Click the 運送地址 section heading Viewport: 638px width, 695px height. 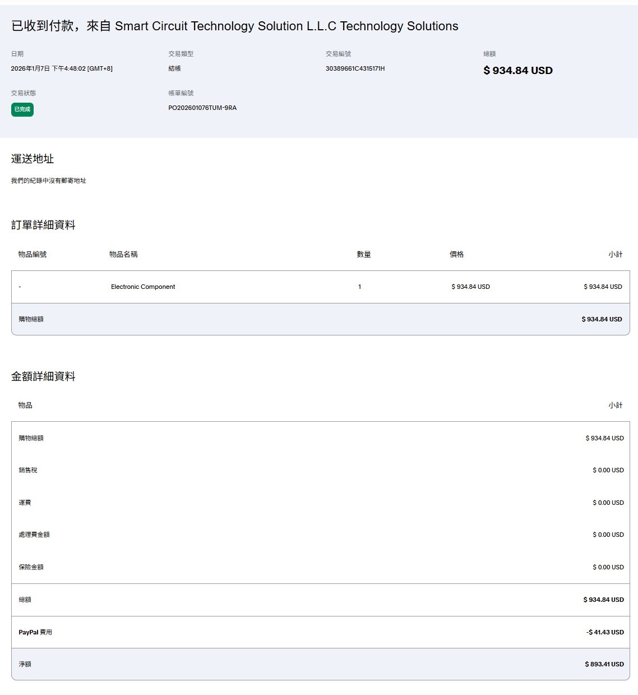point(33,159)
